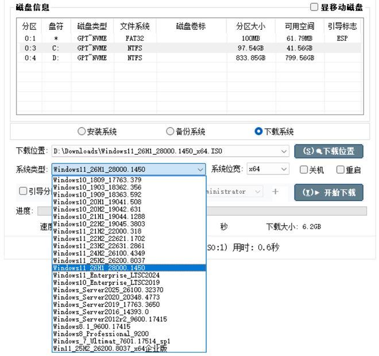The height and width of the screenshot is (356, 379).
Task: Select Windows_Server2019_17763.3650 option
Action: [129, 304]
